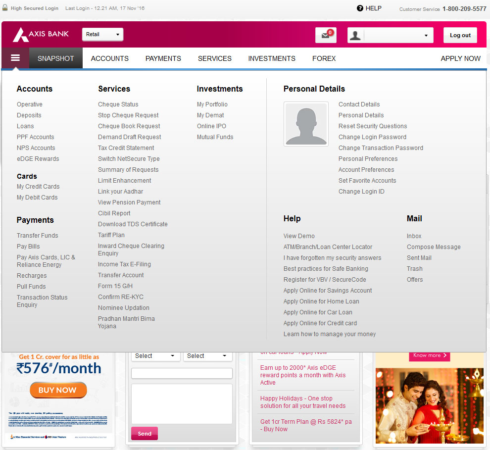Click the user profile silhouette icon
The image size is (490, 450).
pos(355,35)
